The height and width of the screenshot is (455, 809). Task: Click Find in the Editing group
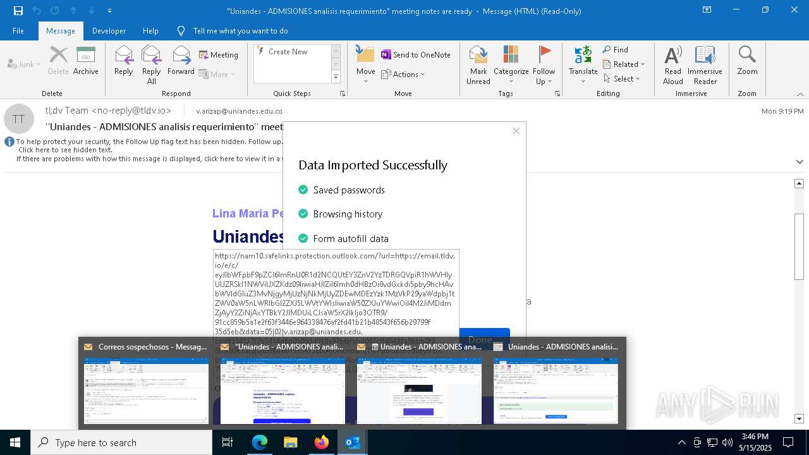point(616,50)
